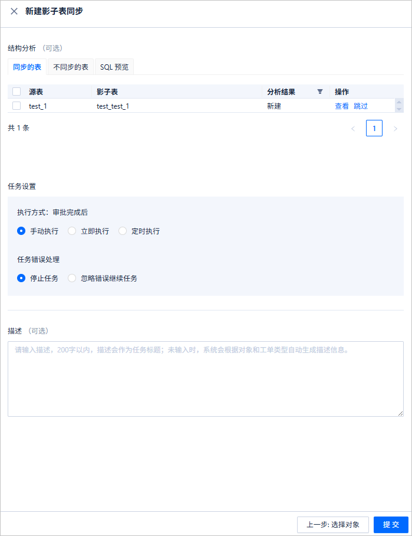Select 立即执行 radio option

click(x=72, y=231)
